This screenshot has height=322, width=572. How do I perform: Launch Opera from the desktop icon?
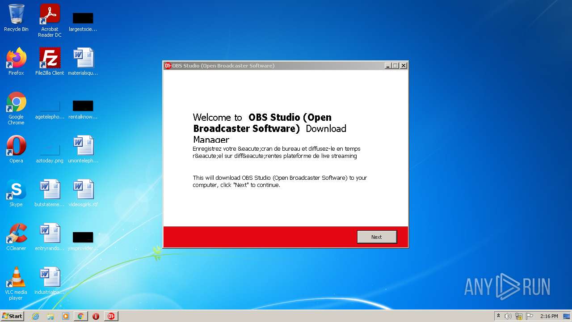coord(16,149)
